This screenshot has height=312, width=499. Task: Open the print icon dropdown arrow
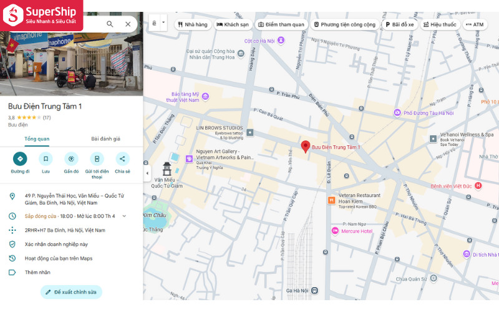click(163, 22)
